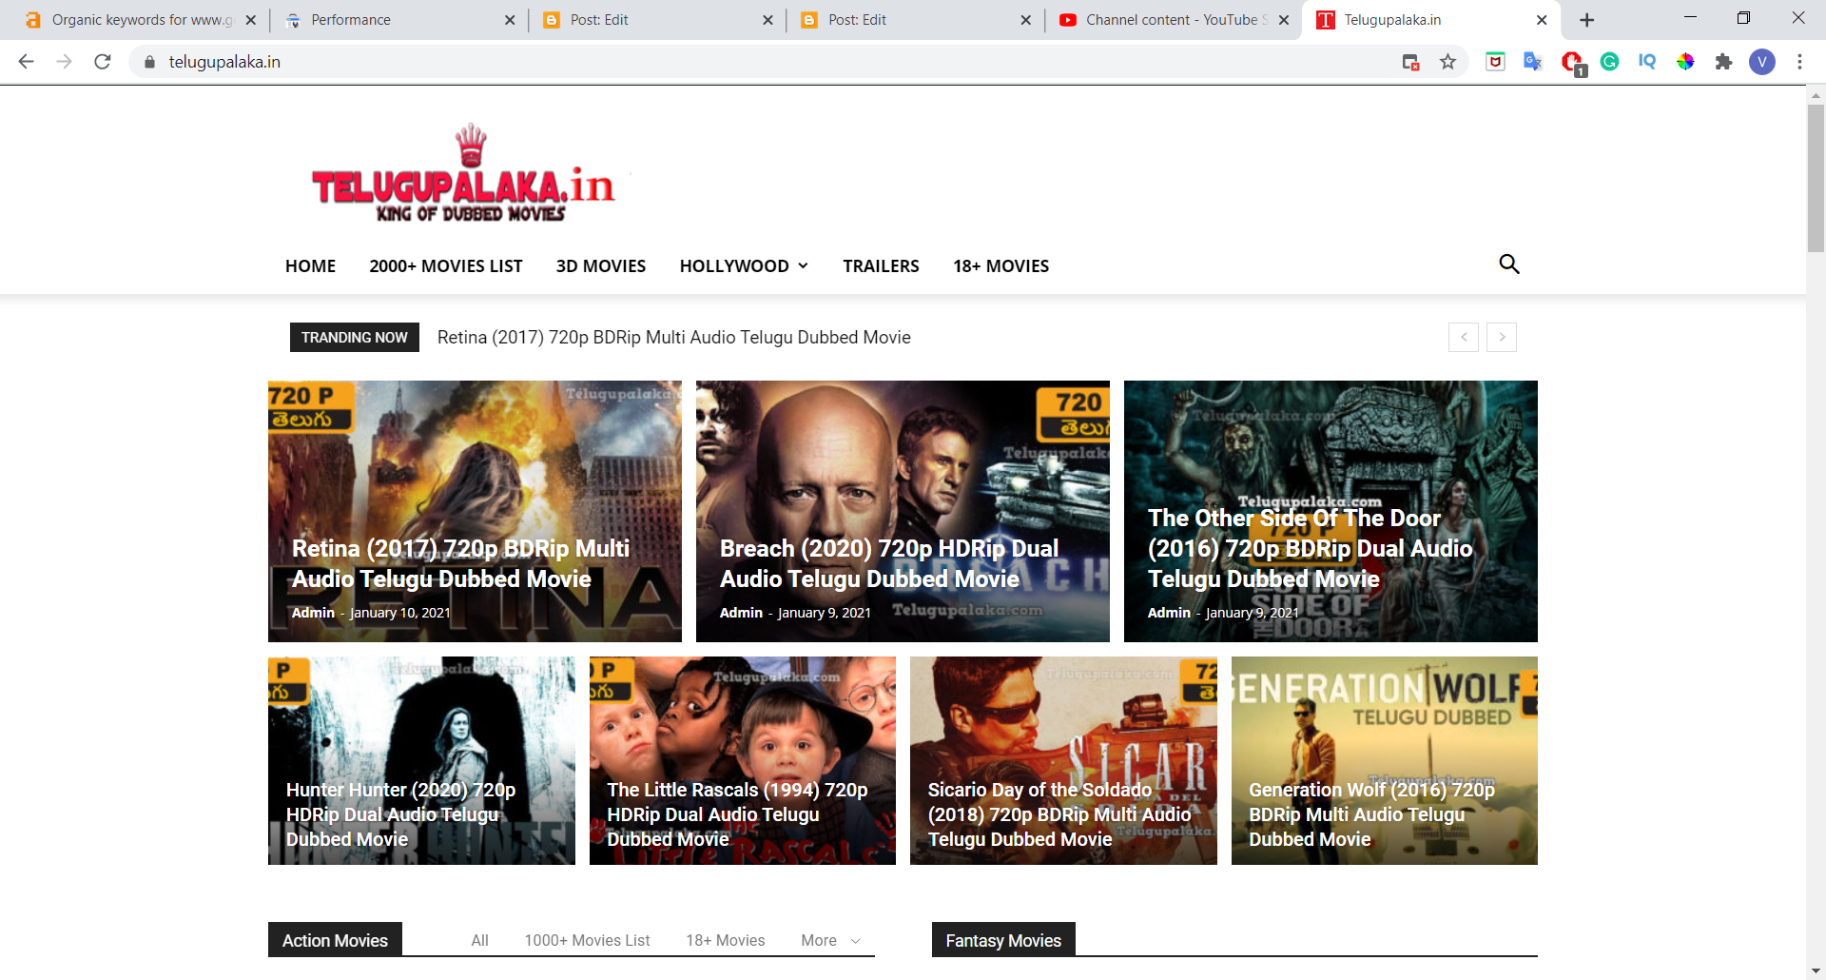Open Sicario Day of the Soldado card
This screenshot has height=980, width=1826.
[x=1063, y=760]
